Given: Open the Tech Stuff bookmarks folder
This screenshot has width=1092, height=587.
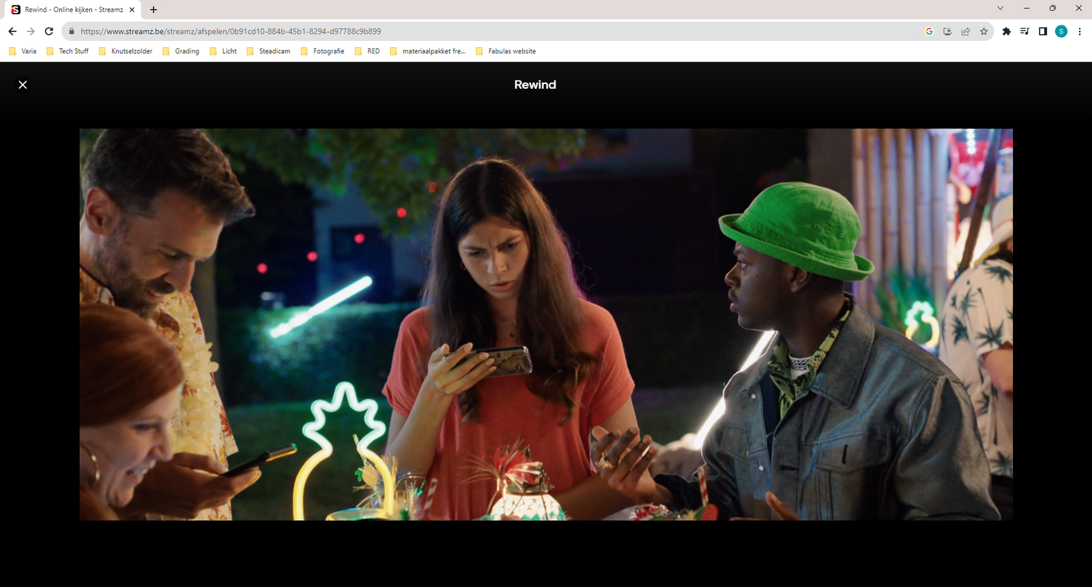Looking at the screenshot, I should 67,51.
